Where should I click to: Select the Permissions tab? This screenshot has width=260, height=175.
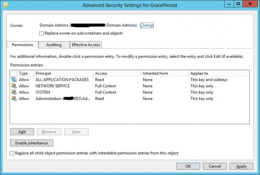pyautogui.click(x=22, y=45)
